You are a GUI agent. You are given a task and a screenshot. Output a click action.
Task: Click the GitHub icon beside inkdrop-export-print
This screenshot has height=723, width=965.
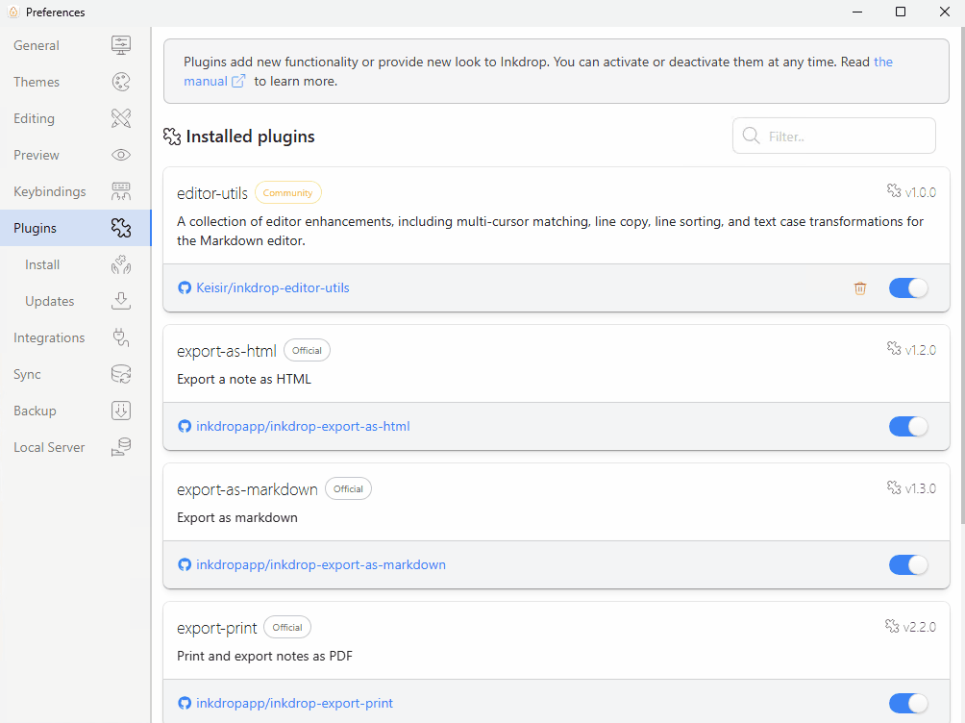point(184,703)
